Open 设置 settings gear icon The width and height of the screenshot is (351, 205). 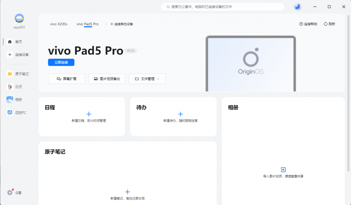click(x=10, y=192)
